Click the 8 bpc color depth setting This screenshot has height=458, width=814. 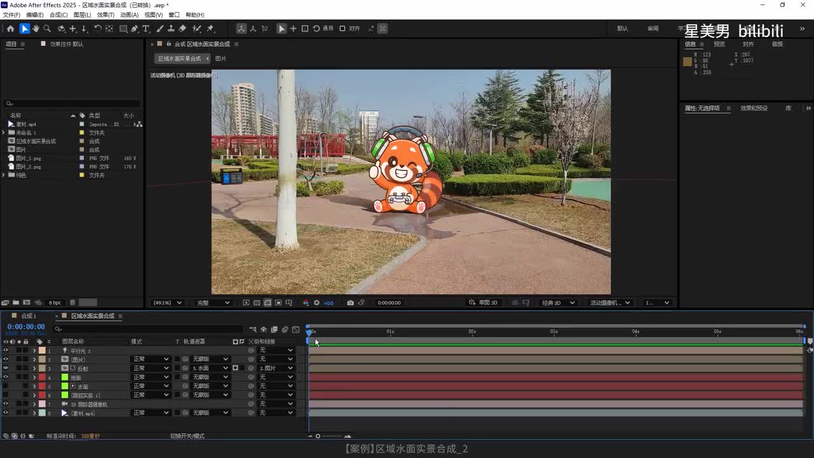(55, 303)
